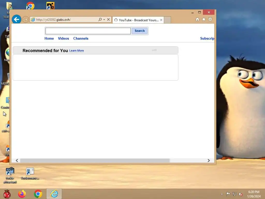Click the Search button on the page
265x199 pixels.
(x=139, y=31)
